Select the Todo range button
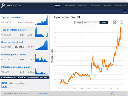The image size is (128, 96). tap(104, 23)
